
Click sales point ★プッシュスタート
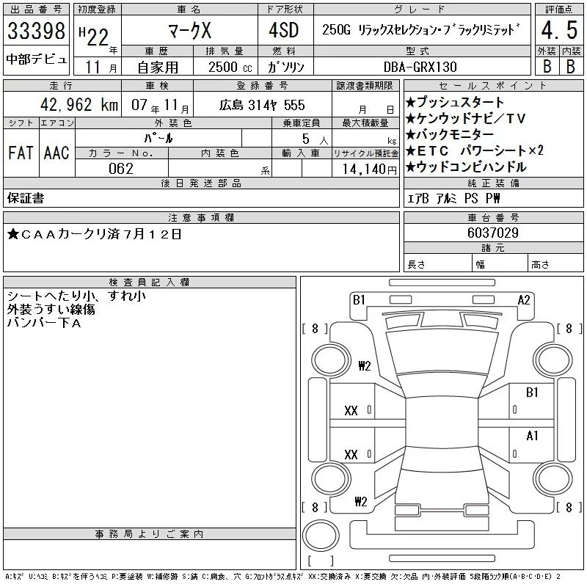pyautogui.click(x=454, y=102)
